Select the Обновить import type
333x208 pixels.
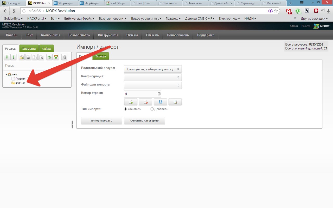[x=126, y=109]
